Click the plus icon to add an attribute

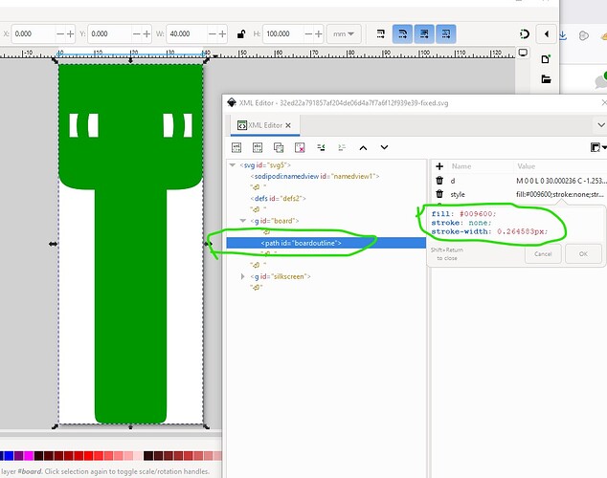(x=439, y=166)
